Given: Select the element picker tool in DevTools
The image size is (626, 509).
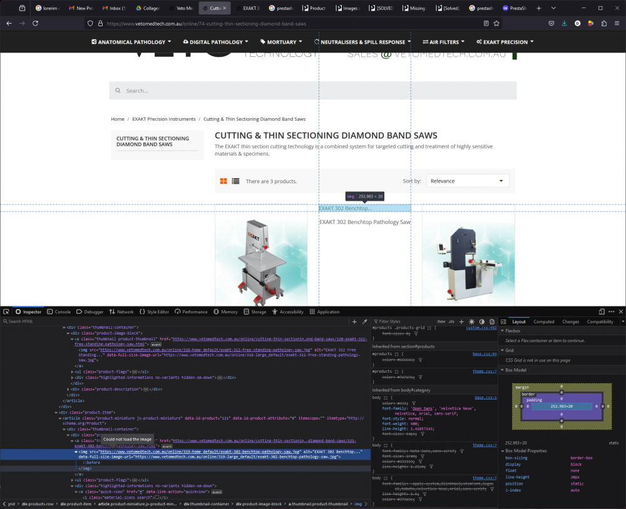Looking at the screenshot, I should 6,311.
